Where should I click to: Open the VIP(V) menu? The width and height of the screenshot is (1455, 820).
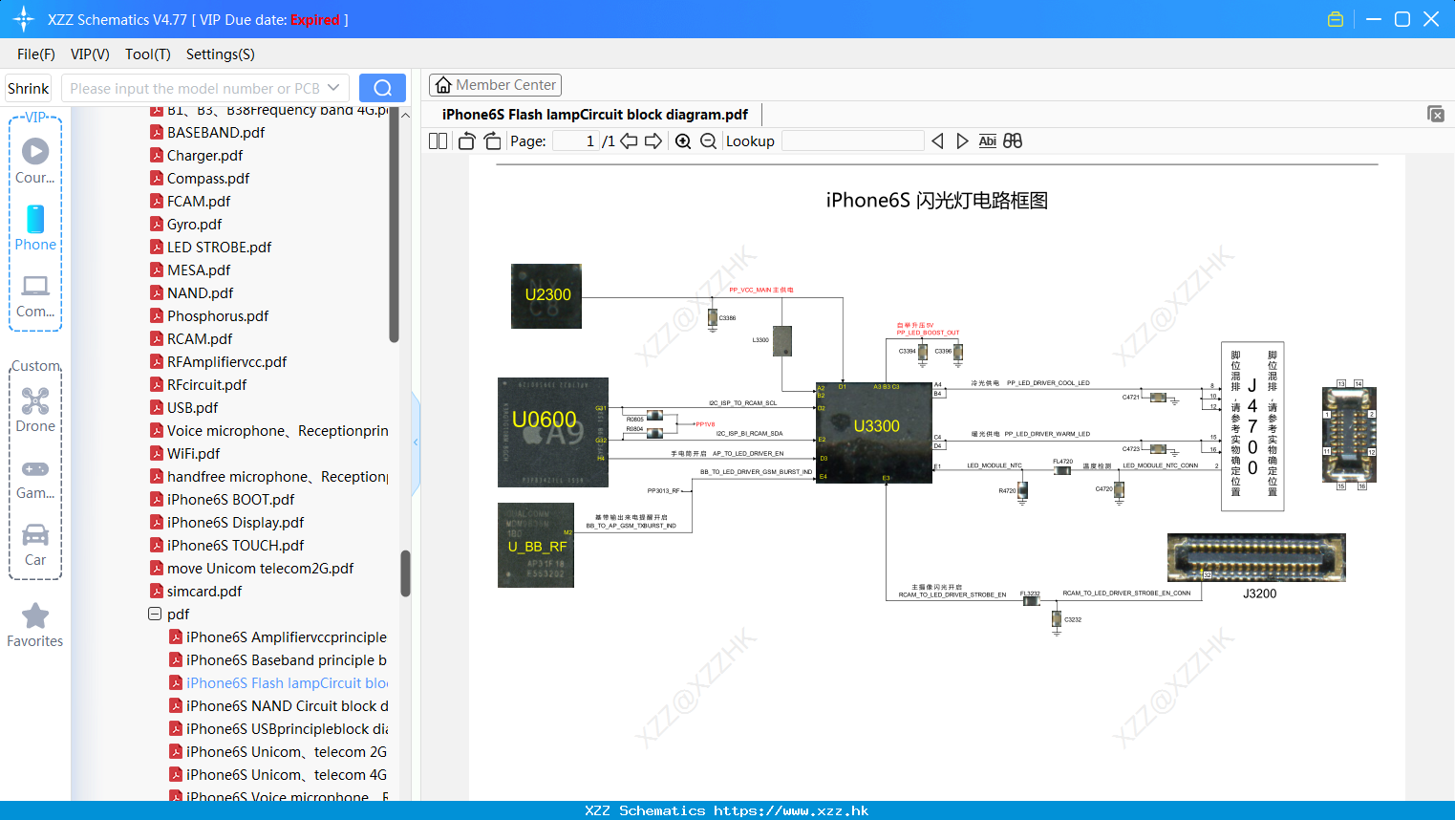coord(90,54)
